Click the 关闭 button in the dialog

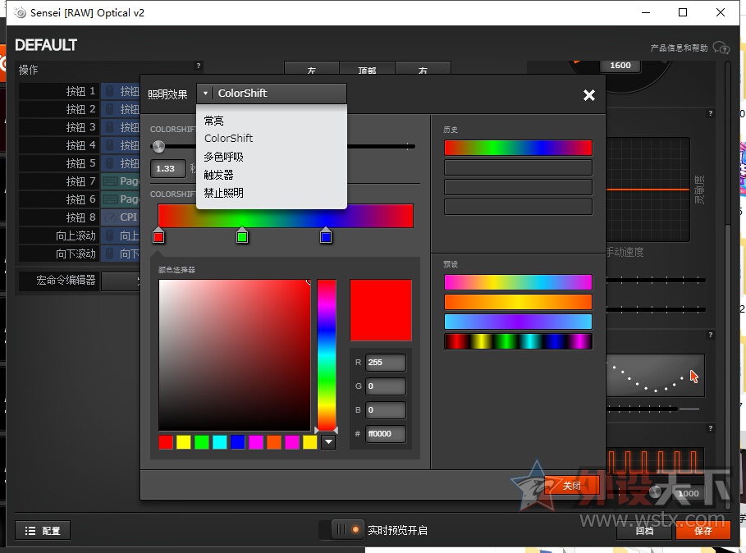572,485
